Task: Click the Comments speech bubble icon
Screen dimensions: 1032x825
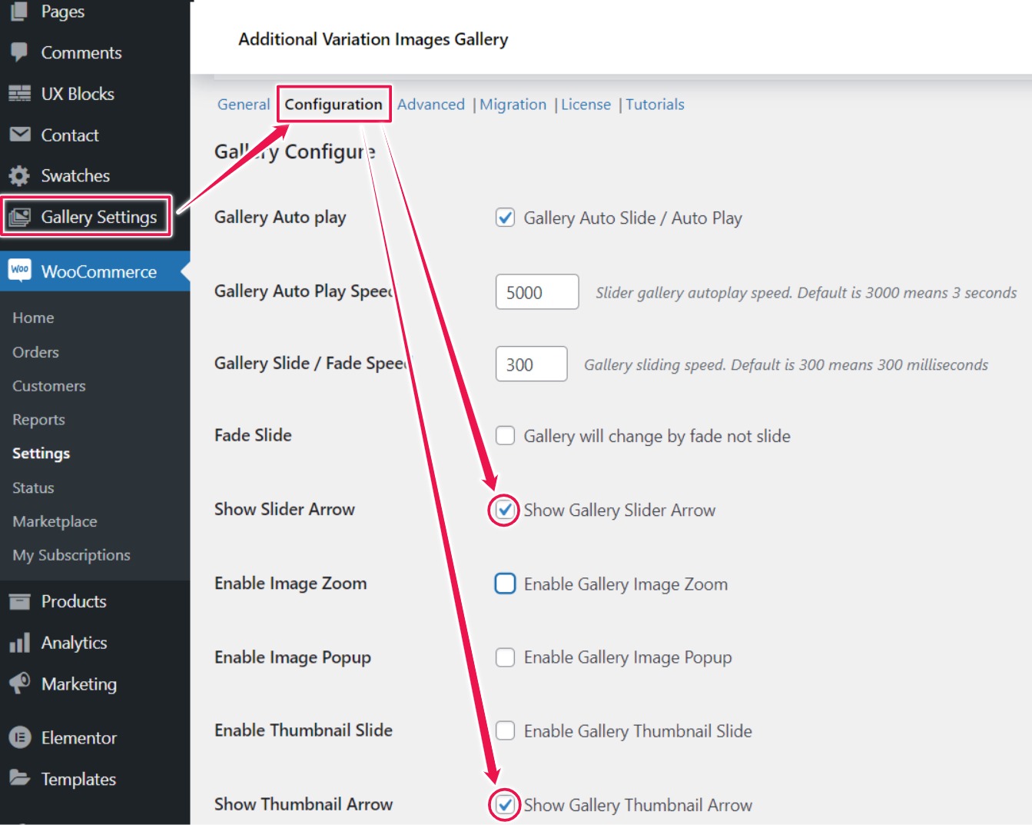Action: point(19,52)
